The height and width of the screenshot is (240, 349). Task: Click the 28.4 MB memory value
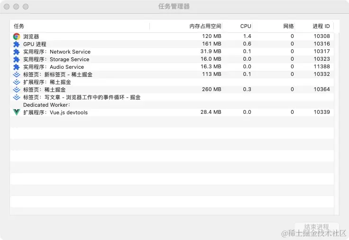[211, 112]
